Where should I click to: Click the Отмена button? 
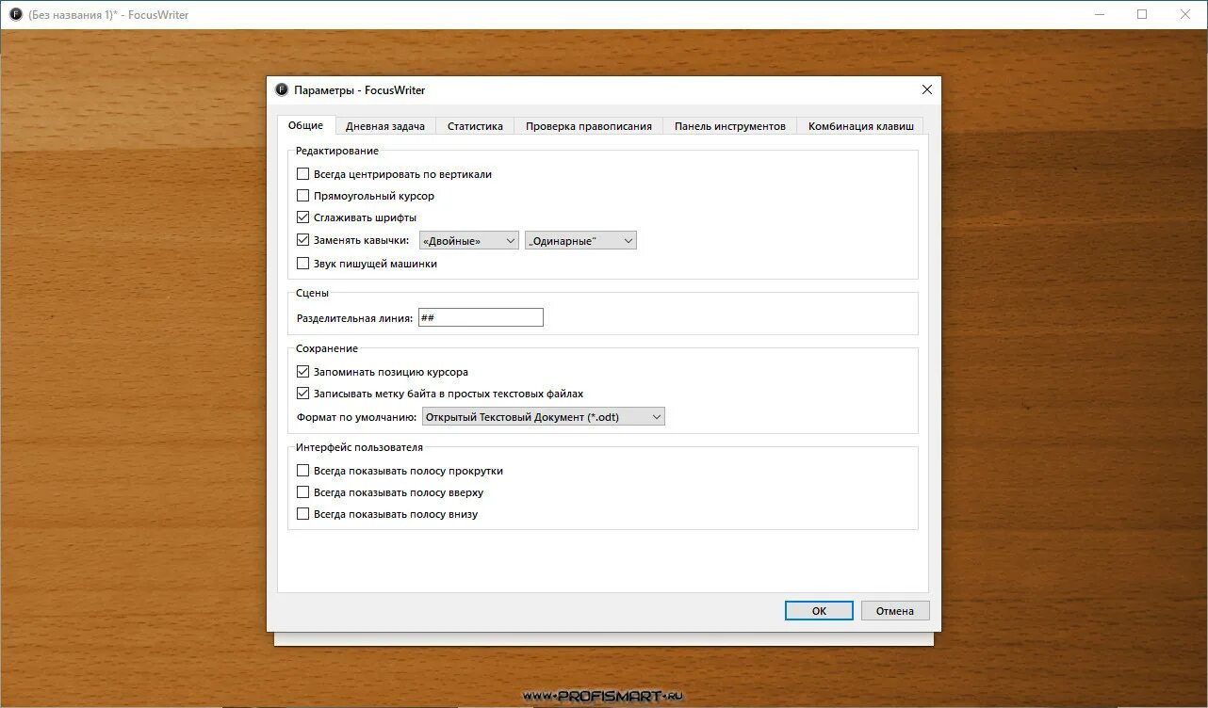point(895,611)
